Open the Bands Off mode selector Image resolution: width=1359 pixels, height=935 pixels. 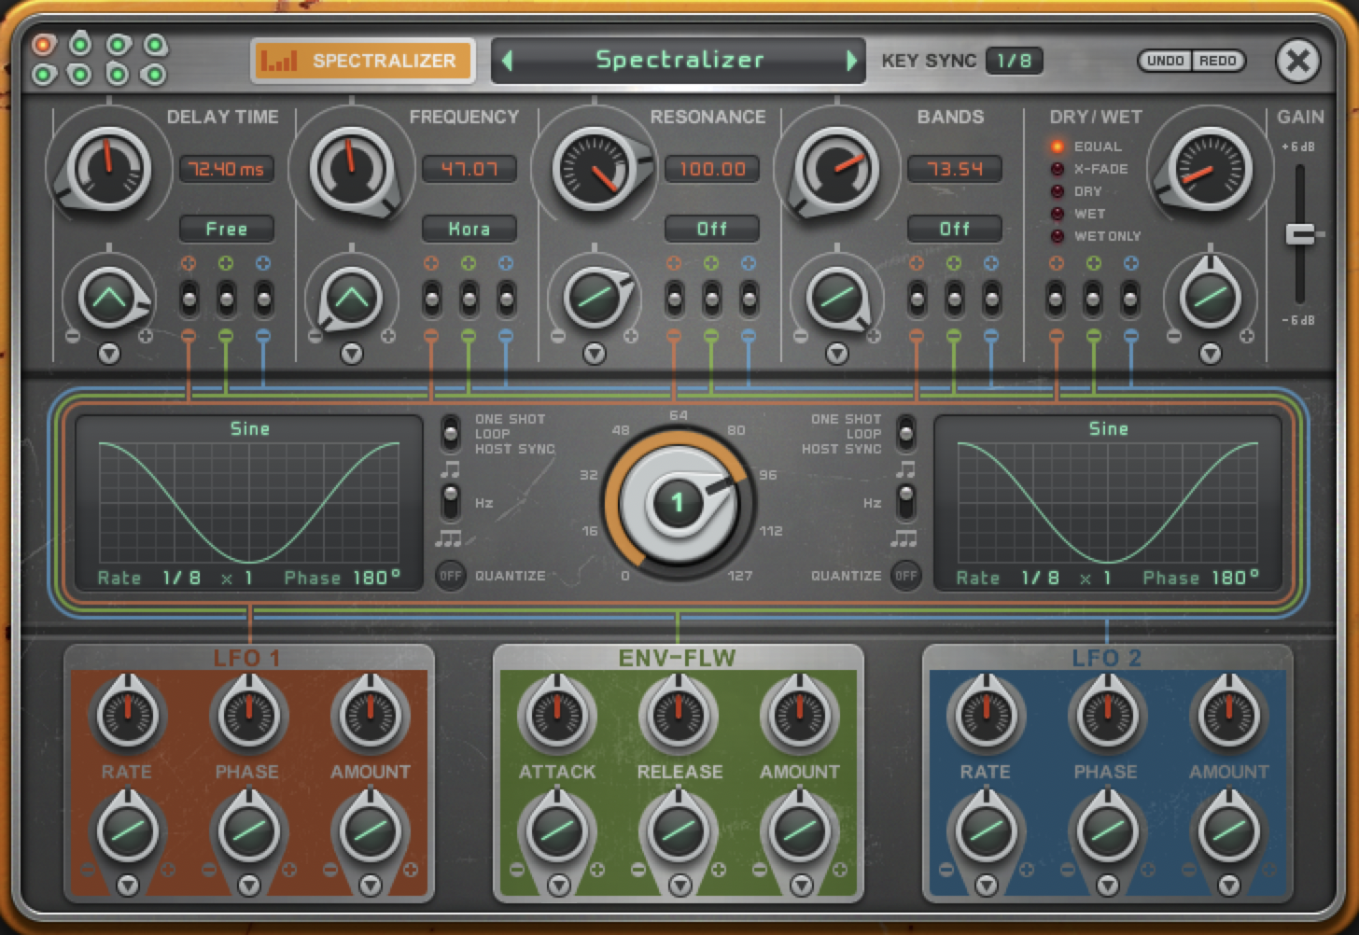coord(954,229)
